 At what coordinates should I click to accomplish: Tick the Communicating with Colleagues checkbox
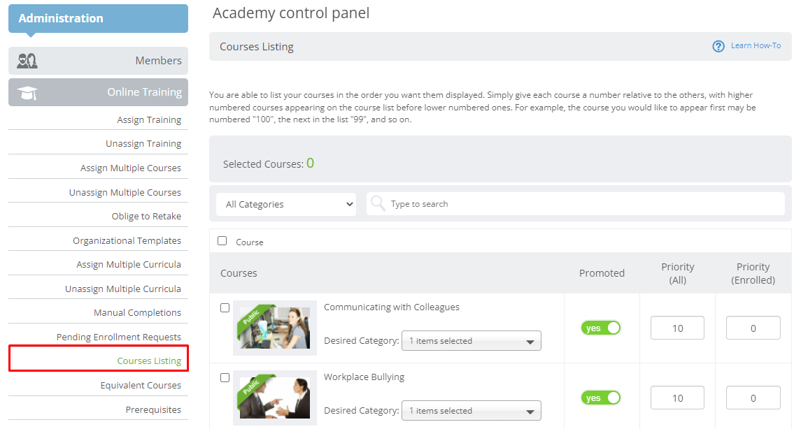pyautogui.click(x=225, y=307)
